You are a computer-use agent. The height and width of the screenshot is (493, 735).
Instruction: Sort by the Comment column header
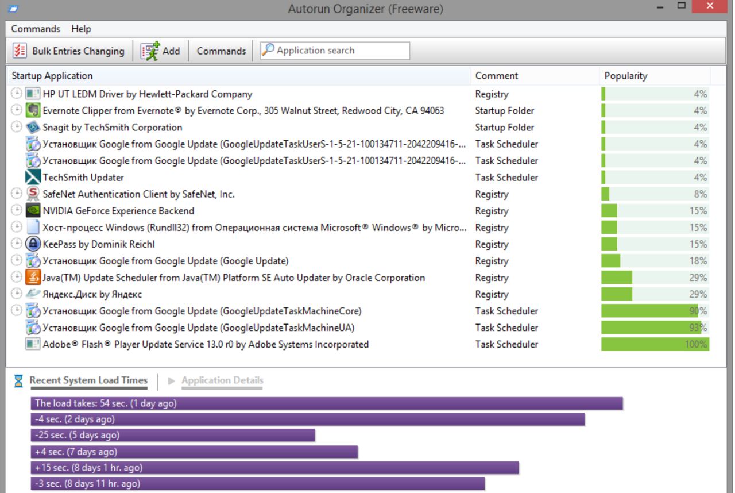(496, 76)
